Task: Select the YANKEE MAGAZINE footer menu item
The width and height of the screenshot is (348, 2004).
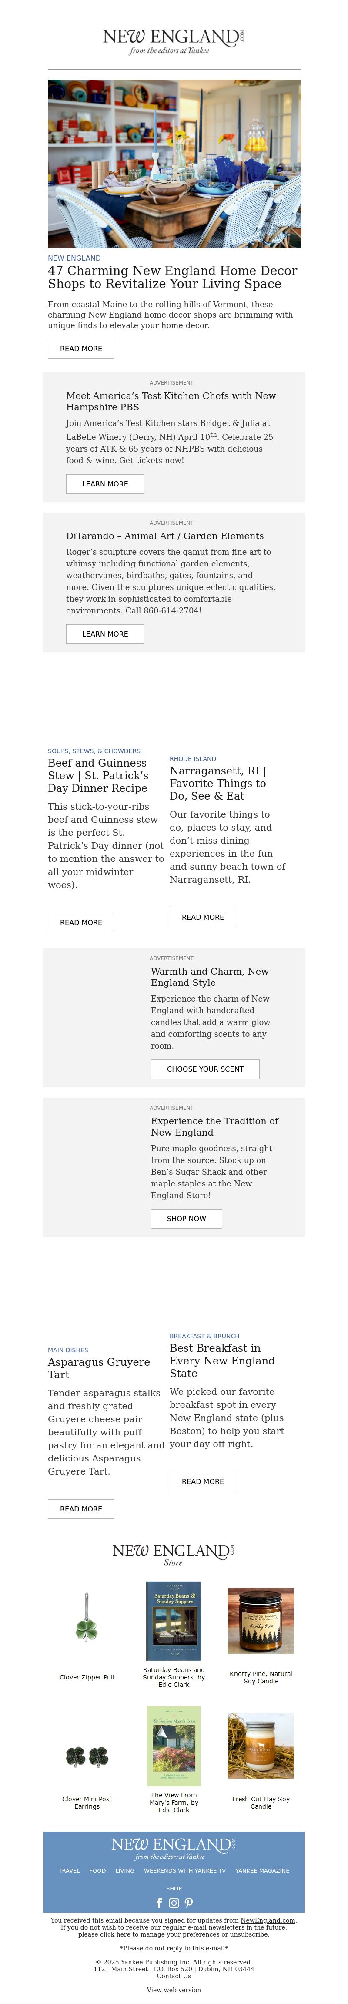Action: pos(262,1871)
